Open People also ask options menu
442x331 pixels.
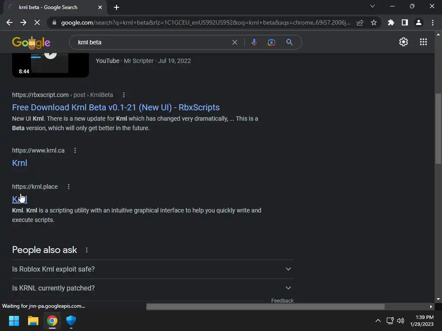(x=86, y=250)
